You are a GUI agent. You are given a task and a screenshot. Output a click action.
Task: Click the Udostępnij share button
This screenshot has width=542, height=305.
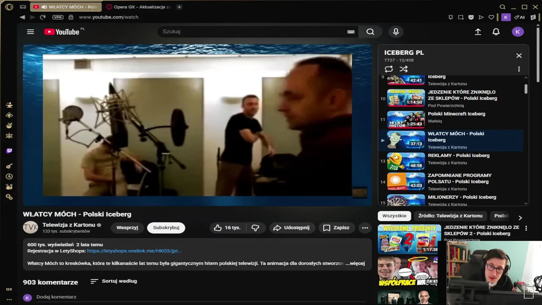click(292, 228)
